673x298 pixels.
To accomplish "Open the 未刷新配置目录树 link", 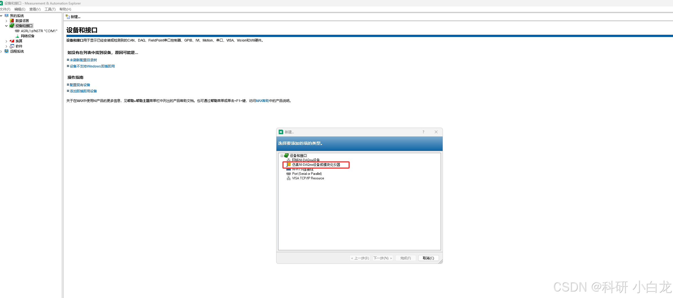I will point(83,60).
